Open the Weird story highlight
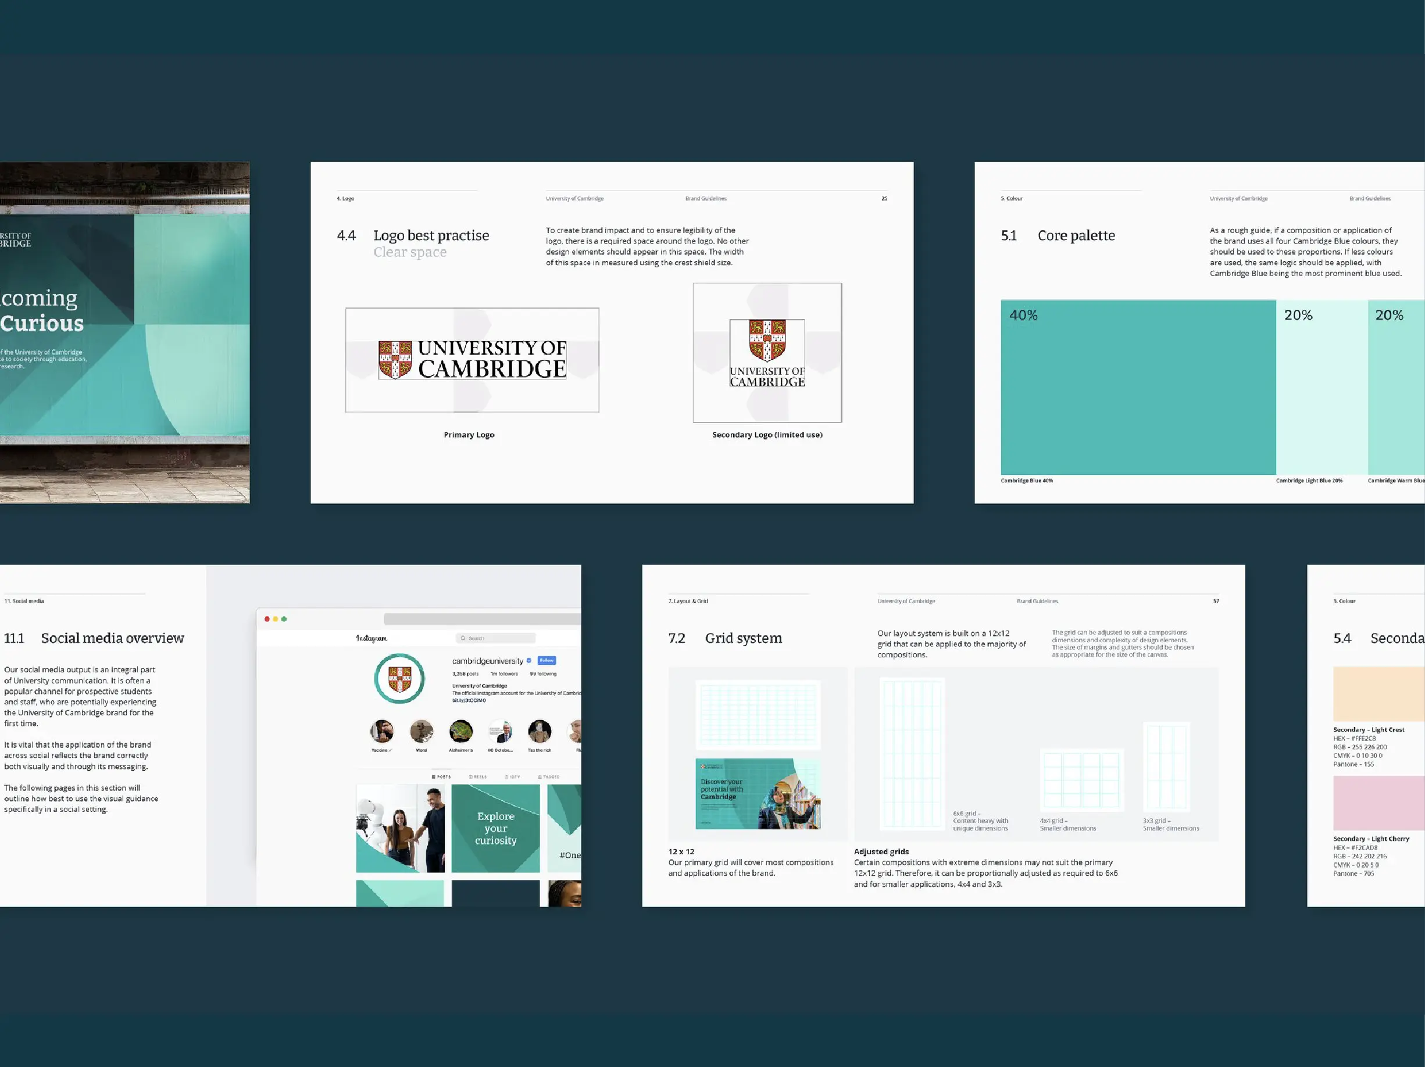Viewport: 1425px width, 1067px height. click(x=422, y=732)
